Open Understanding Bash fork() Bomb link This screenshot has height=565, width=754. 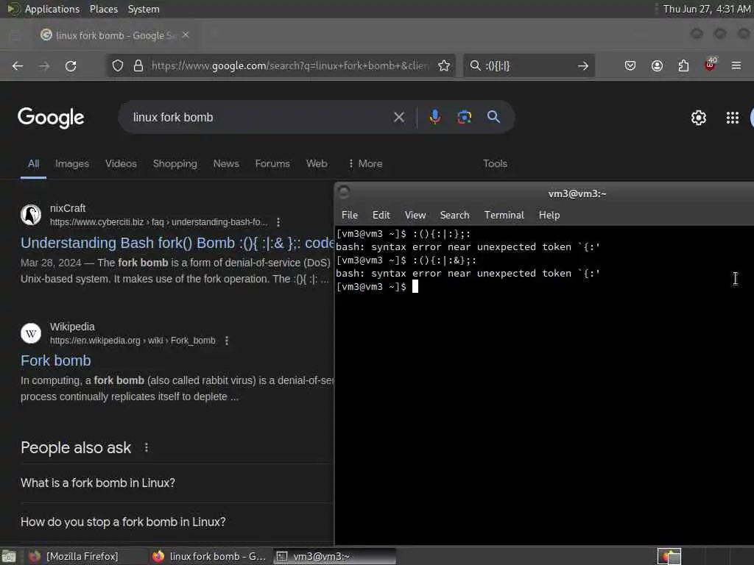pos(177,243)
